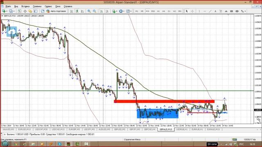Open the Templates toolbar icon
Image resolution: width=262 pixels, height=147 pixels.
click(128, 11)
